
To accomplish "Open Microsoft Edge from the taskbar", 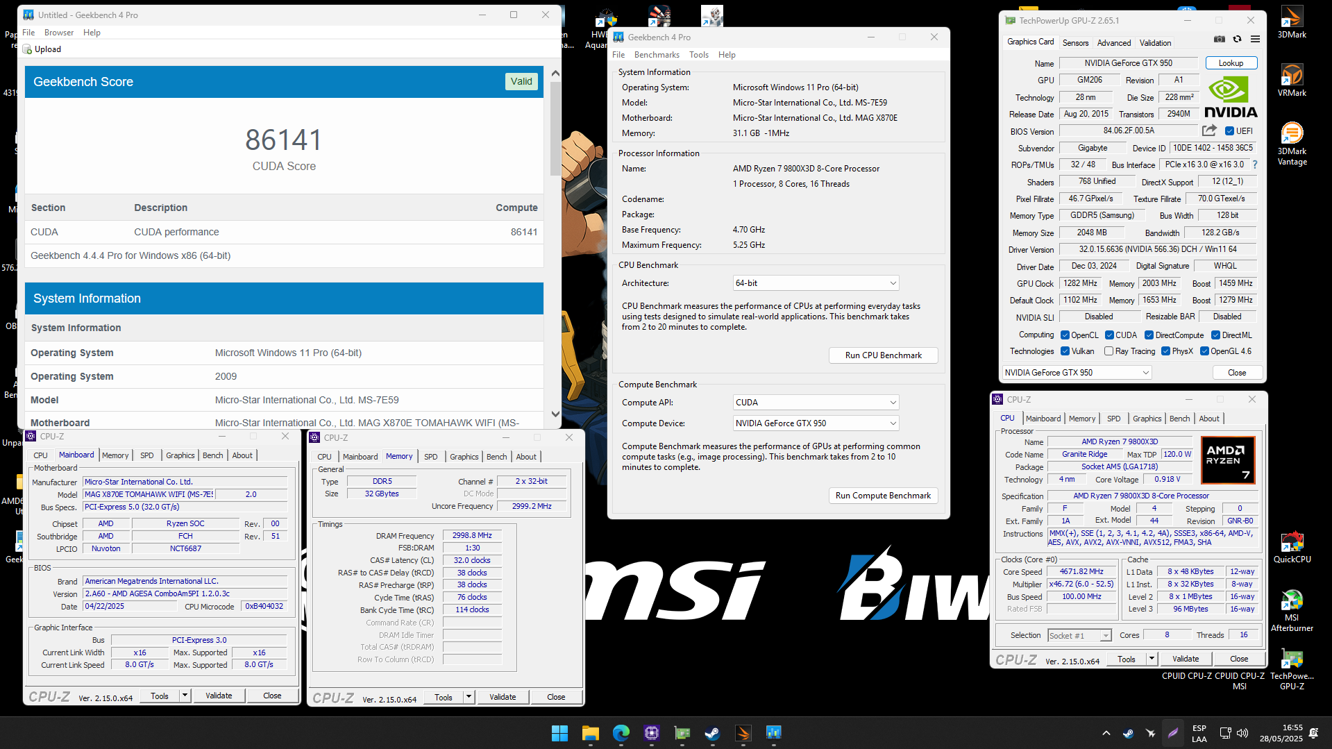I will 621,733.
